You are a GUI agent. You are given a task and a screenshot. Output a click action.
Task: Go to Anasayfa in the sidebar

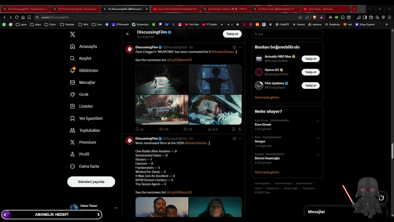click(83, 47)
